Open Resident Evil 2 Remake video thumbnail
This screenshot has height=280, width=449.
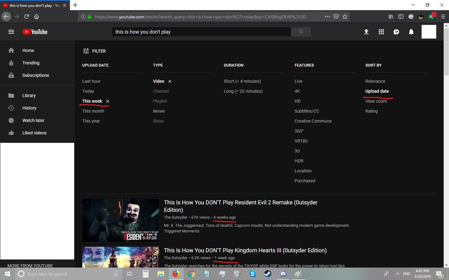(120, 220)
